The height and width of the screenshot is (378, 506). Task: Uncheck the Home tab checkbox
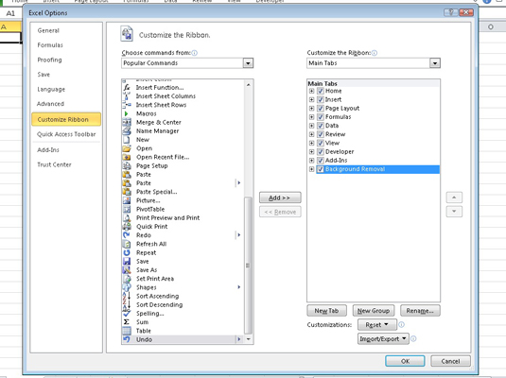(x=320, y=91)
